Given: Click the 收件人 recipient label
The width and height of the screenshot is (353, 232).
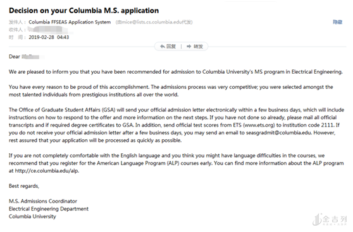Looking at the screenshot, I should (16, 30).
